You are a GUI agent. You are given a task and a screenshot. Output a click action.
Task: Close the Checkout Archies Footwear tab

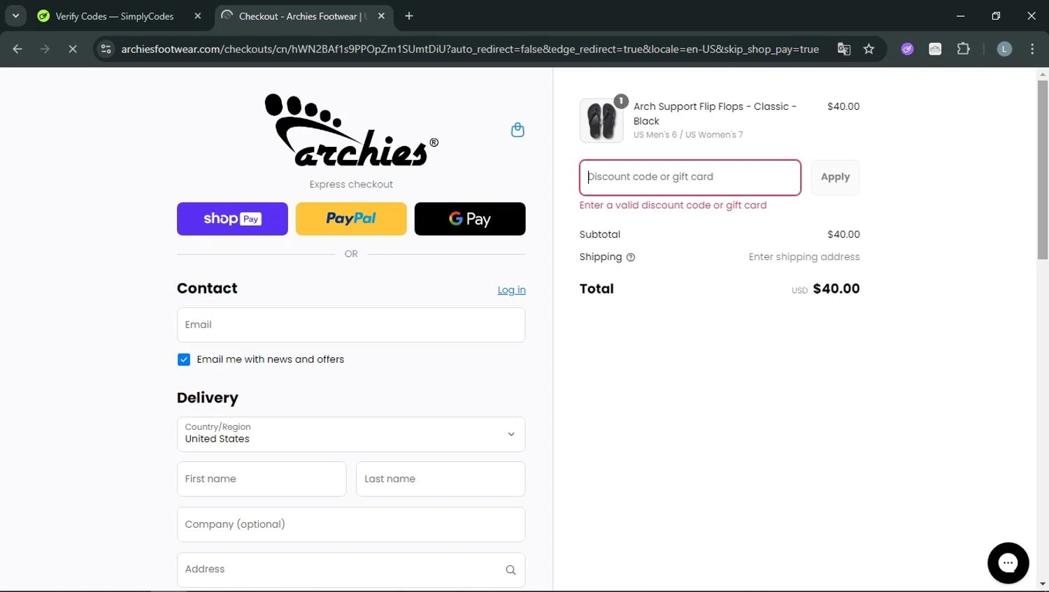pyautogui.click(x=381, y=16)
